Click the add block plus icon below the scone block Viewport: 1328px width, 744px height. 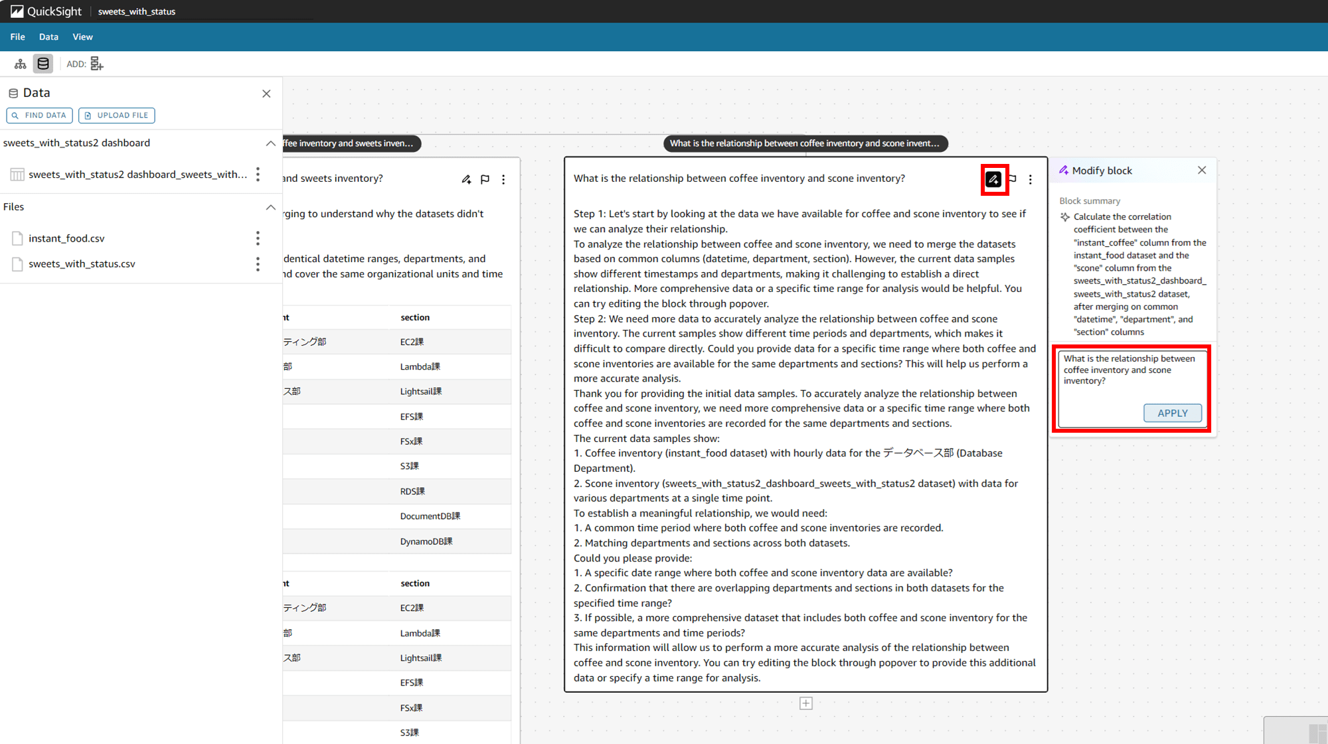click(806, 704)
